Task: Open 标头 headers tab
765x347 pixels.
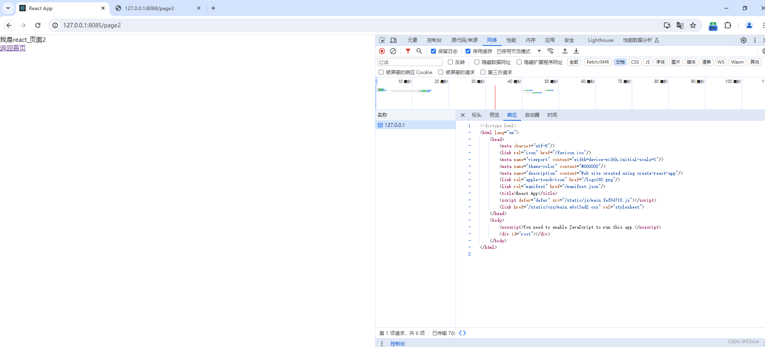Action: (x=476, y=115)
